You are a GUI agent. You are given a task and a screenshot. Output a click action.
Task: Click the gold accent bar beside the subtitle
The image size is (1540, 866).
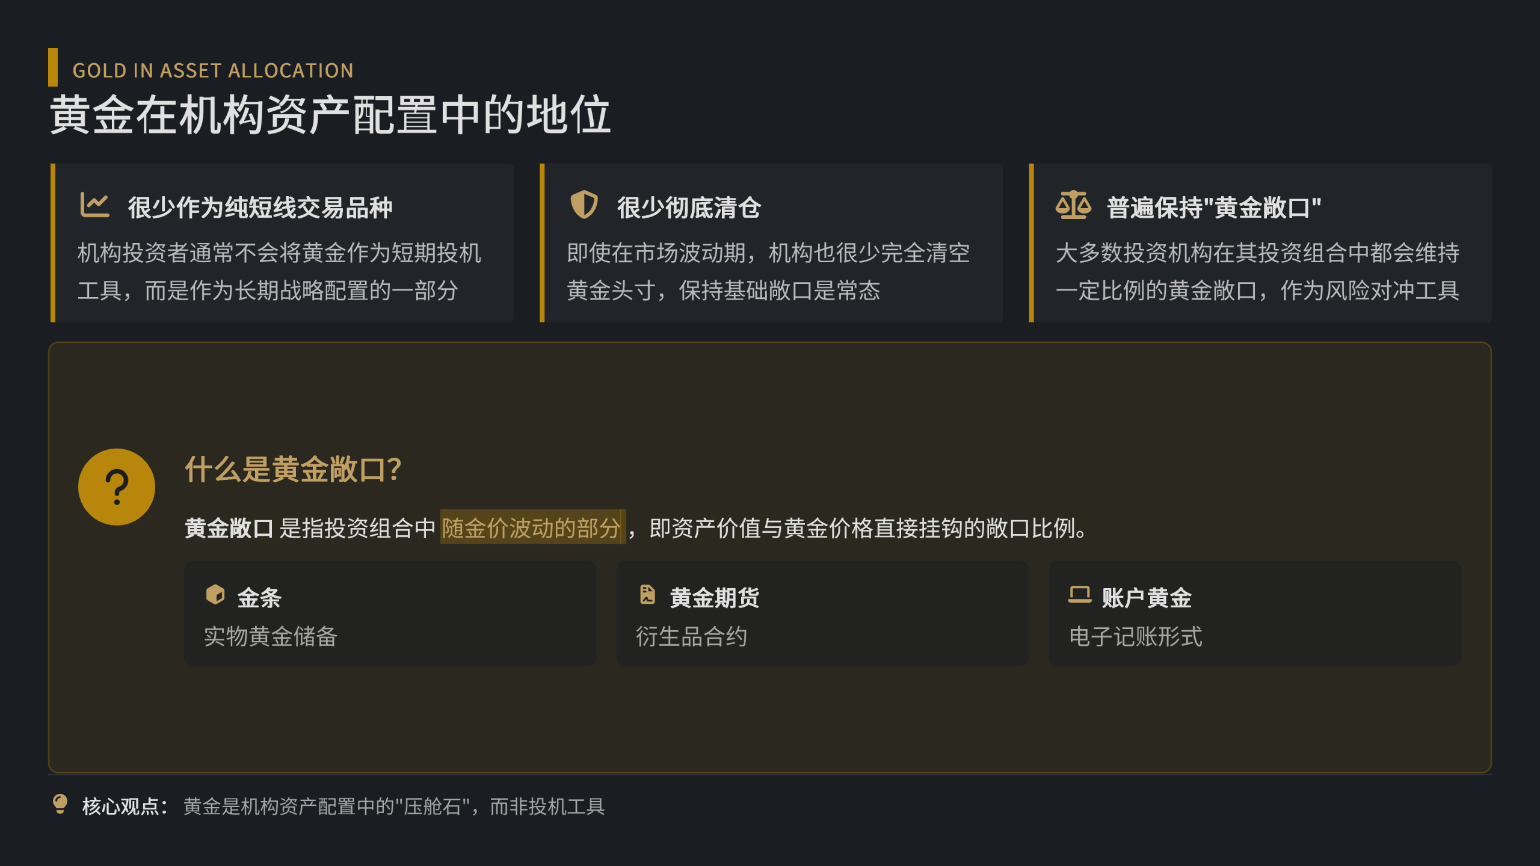(53, 67)
